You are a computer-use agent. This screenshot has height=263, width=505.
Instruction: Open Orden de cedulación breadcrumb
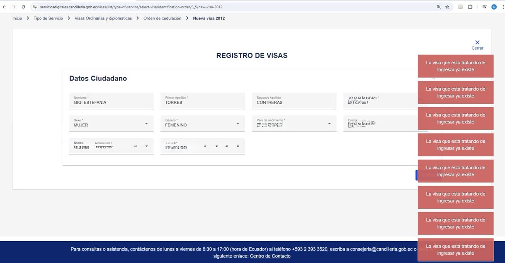point(162,18)
